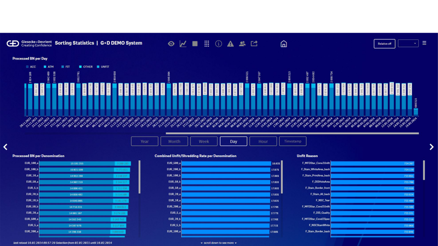Click the Timestamp button
The width and height of the screenshot is (438, 246).
[293, 141]
